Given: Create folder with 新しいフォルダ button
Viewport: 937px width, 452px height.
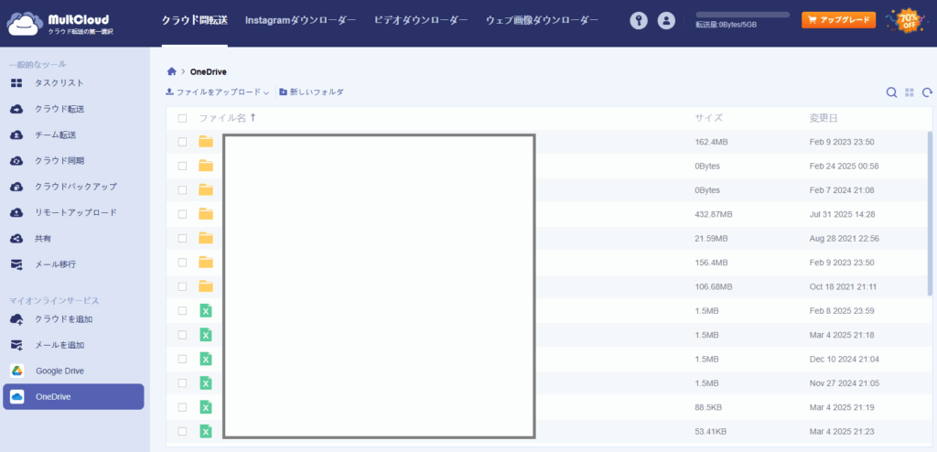Looking at the screenshot, I should click(311, 92).
